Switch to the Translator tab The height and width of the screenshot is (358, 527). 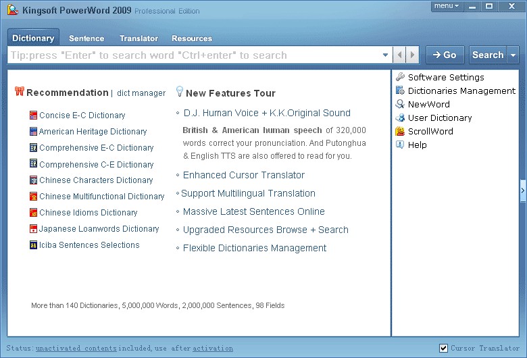(x=139, y=39)
